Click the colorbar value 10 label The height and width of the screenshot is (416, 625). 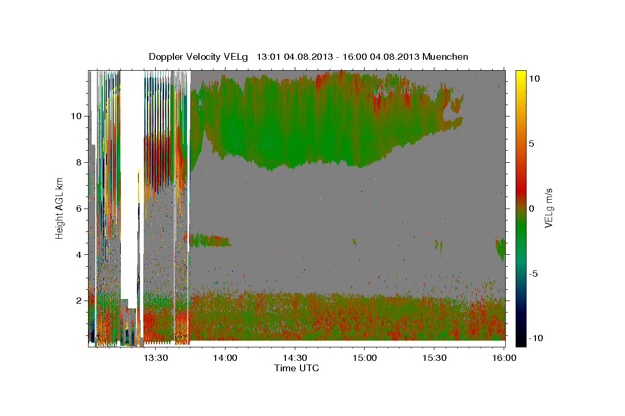click(x=534, y=78)
